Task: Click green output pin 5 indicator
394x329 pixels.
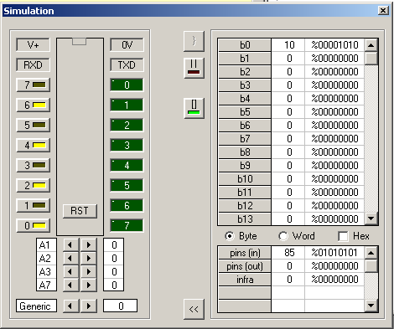Action: [x=127, y=185]
